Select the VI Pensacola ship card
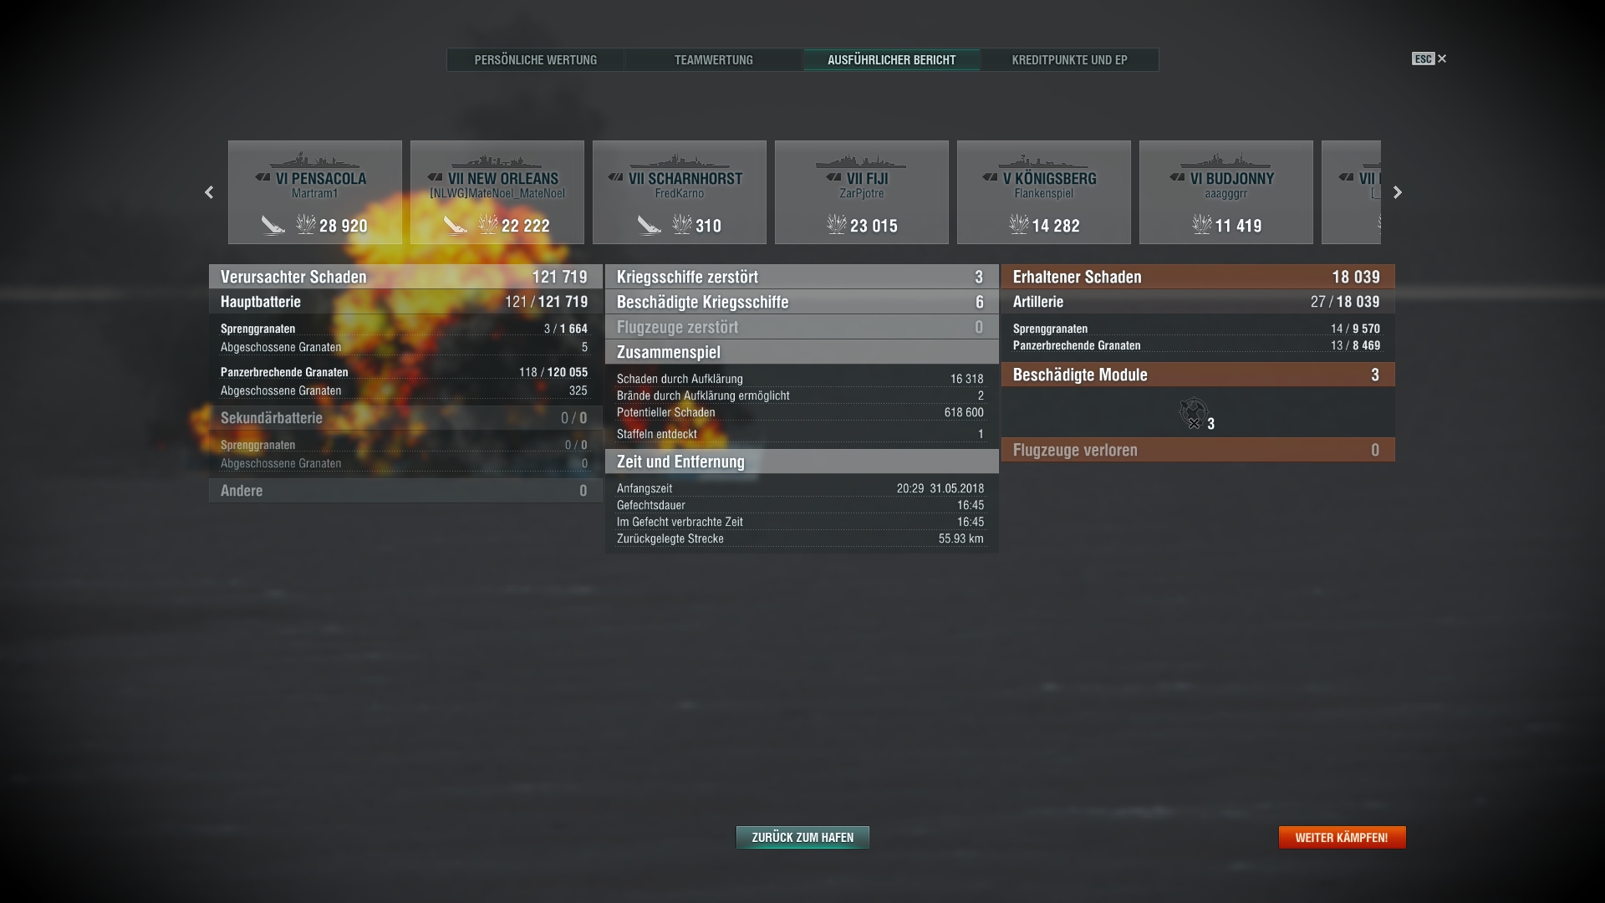Image resolution: width=1605 pixels, height=903 pixels. tap(315, 192)
